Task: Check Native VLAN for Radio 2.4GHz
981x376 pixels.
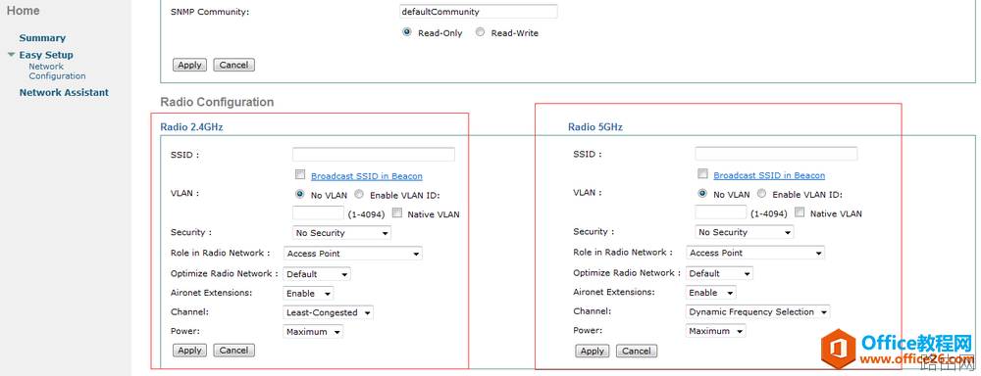Action: click(x=396, y=213)
